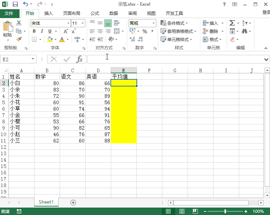The image size is (270, 215).
Task: Click the Fill down icon
Action: pyautogui.click(x=232, y=31)
